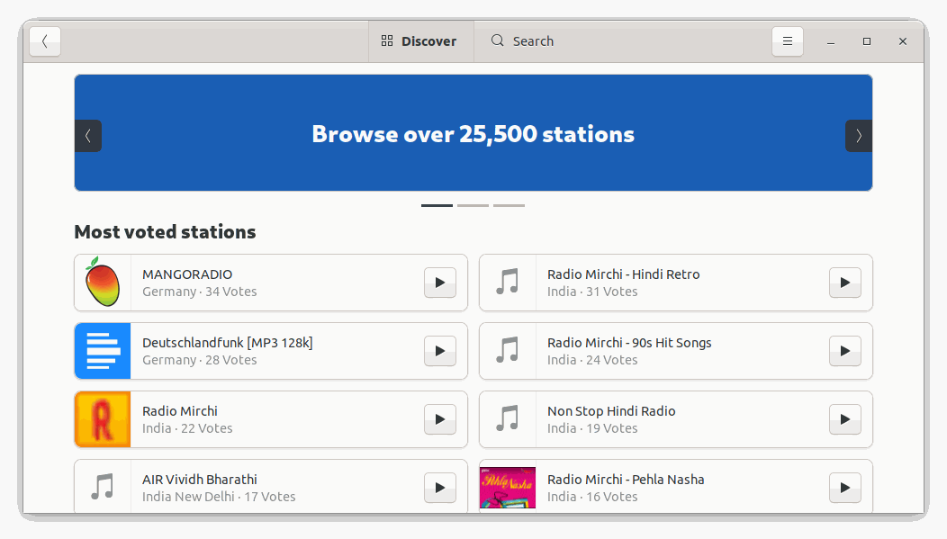Viewport: 947px width, 539px height.
Task: Click the orange Radio Mirchi R logo
Action: click(x=103, y=419)
